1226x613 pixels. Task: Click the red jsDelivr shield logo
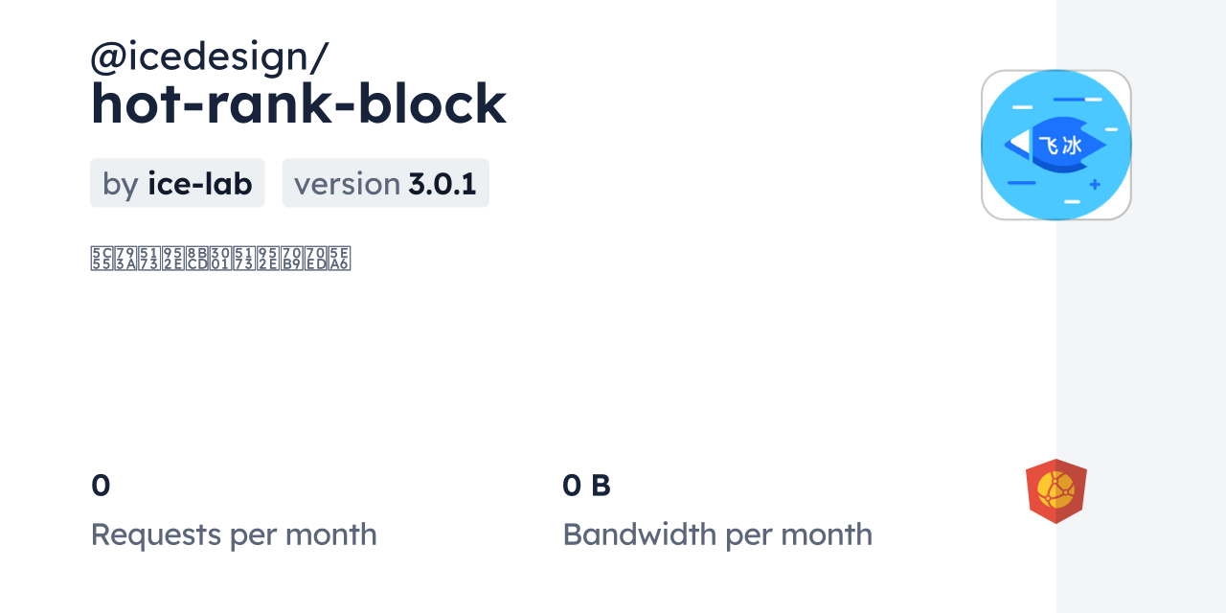pos(1056,490)
